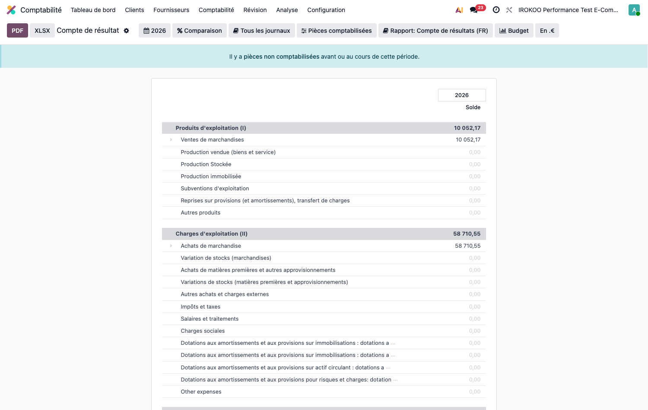This screenshot has height=410, width=648.
Task: Select the Impôts et taxes line
Action: 324,307
